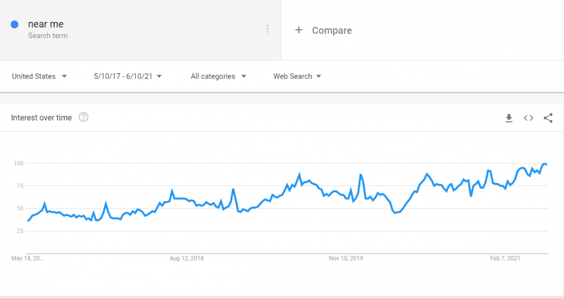Viewport: 564px width, 298px height.
Task: Open the Web Search type dropdown
Action: tap(297, 76)
